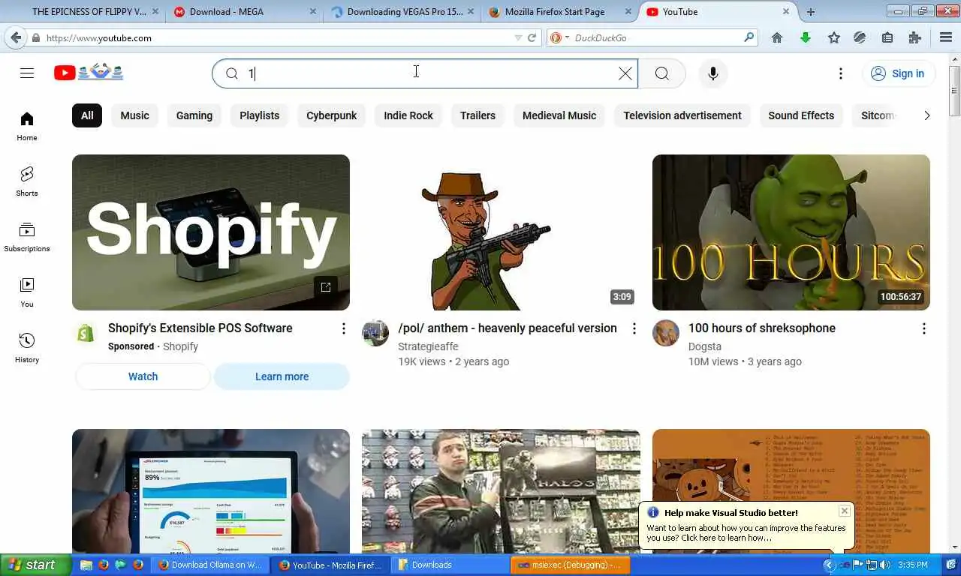Select the Indie Rock filter chip

(x=408, y=115)
